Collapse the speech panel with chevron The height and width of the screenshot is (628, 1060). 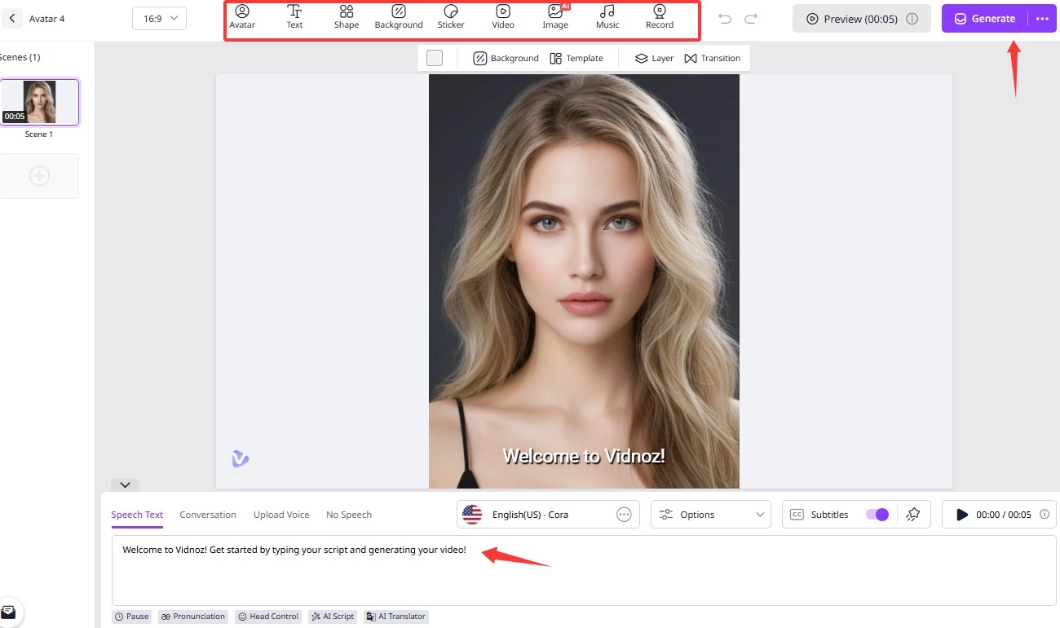(x=125, y=484)
